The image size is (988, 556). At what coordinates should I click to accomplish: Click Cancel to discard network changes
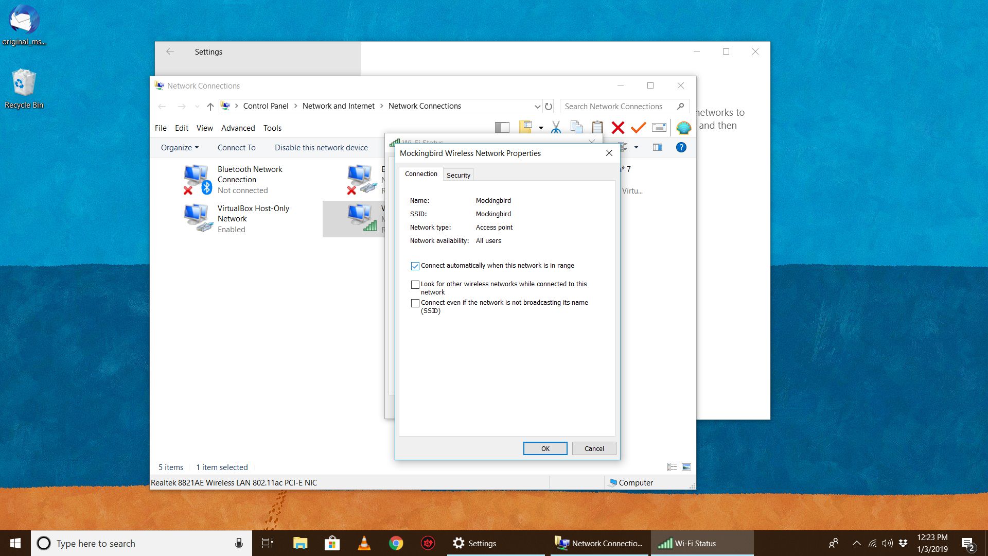[594, 448]
